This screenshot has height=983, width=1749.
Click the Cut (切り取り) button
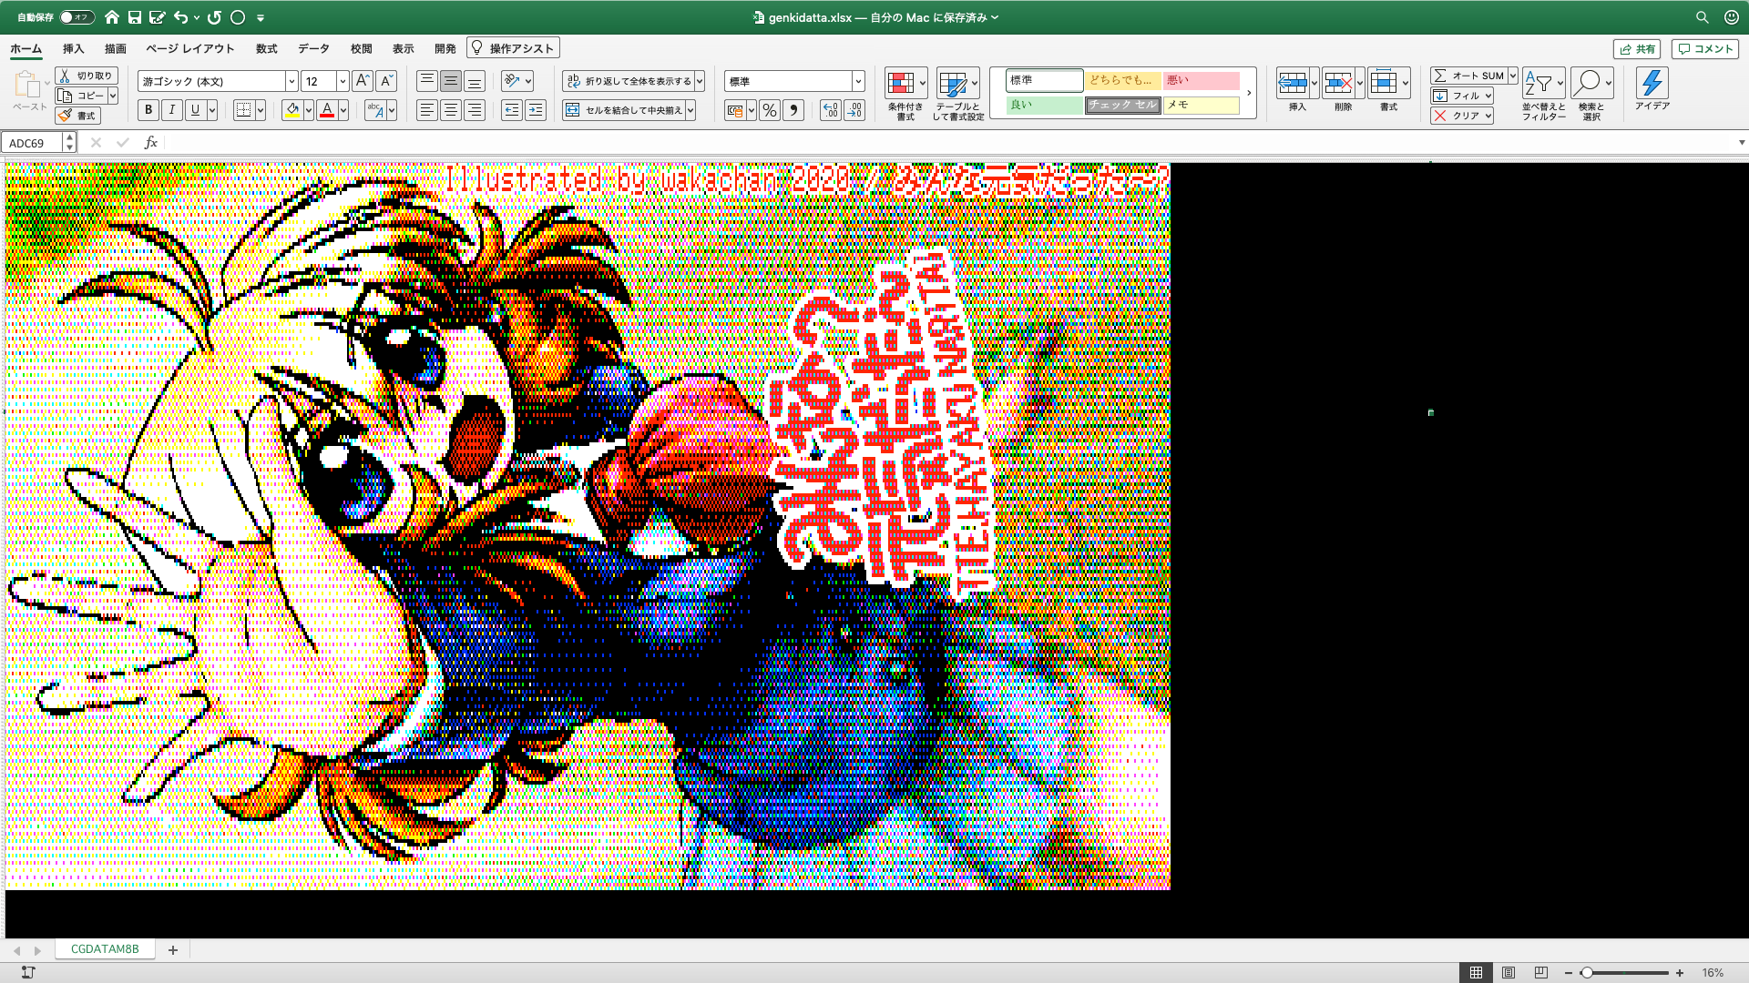[87, 76]
